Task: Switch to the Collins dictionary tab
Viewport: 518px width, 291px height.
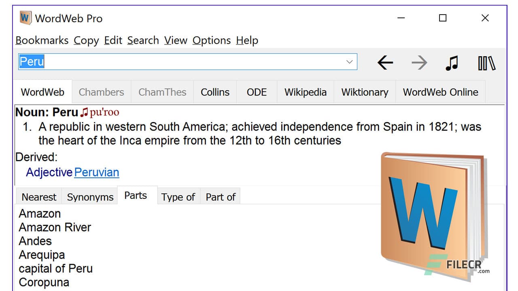Action: point(215,92)
